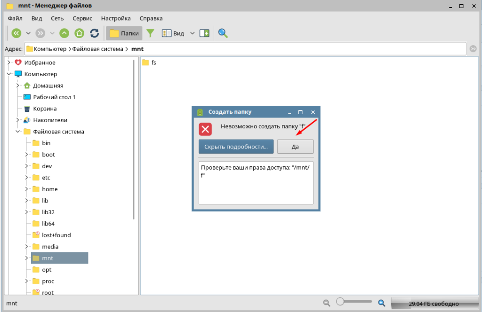This screenshot has width=482, height=312.
Task: Open the Вид view mode dropdown arrow
Action: (x=192, y=33)
